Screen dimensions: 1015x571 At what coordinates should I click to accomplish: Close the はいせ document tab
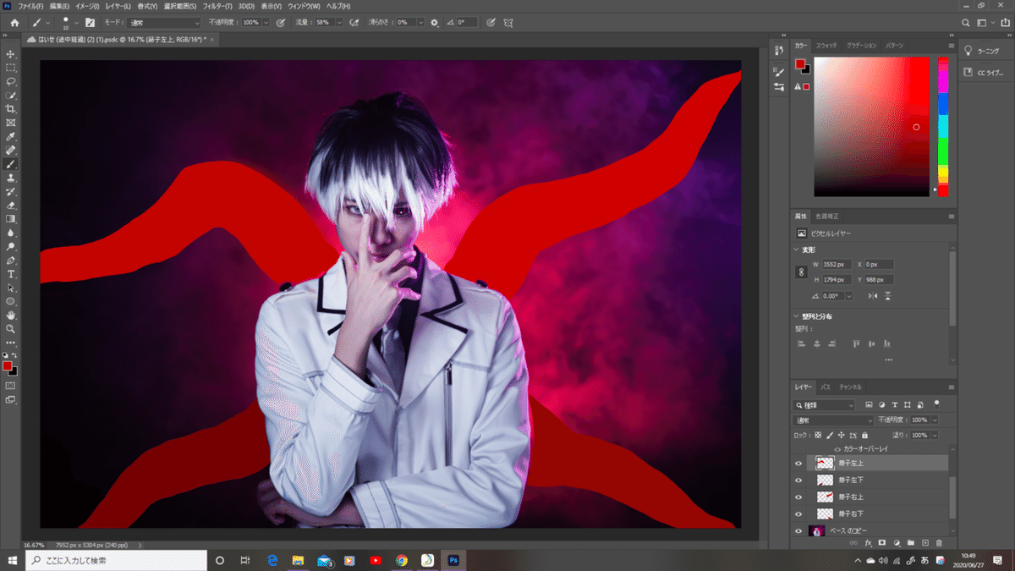[211, 39]
